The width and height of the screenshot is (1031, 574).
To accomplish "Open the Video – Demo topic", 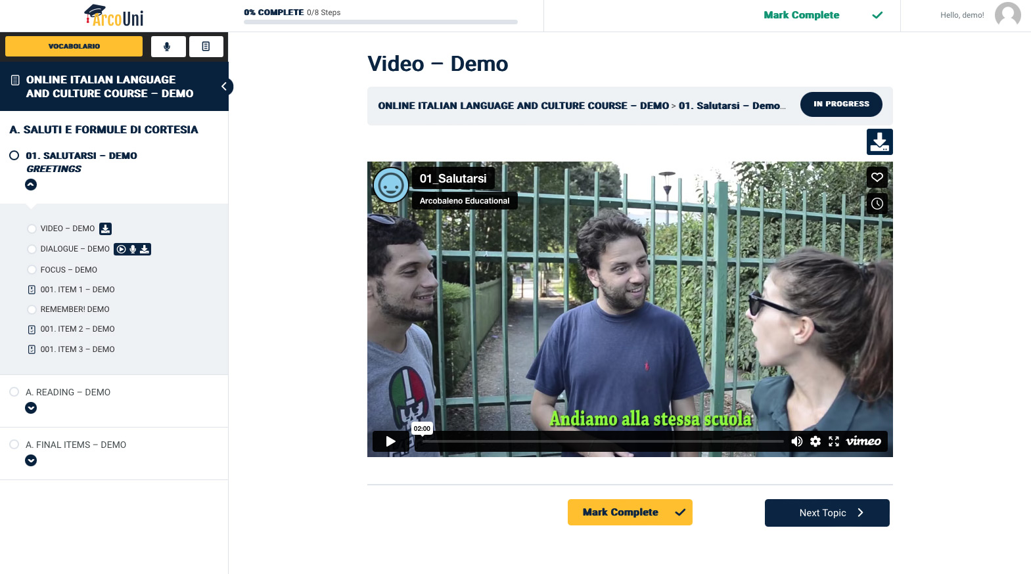I will [68, 229].
